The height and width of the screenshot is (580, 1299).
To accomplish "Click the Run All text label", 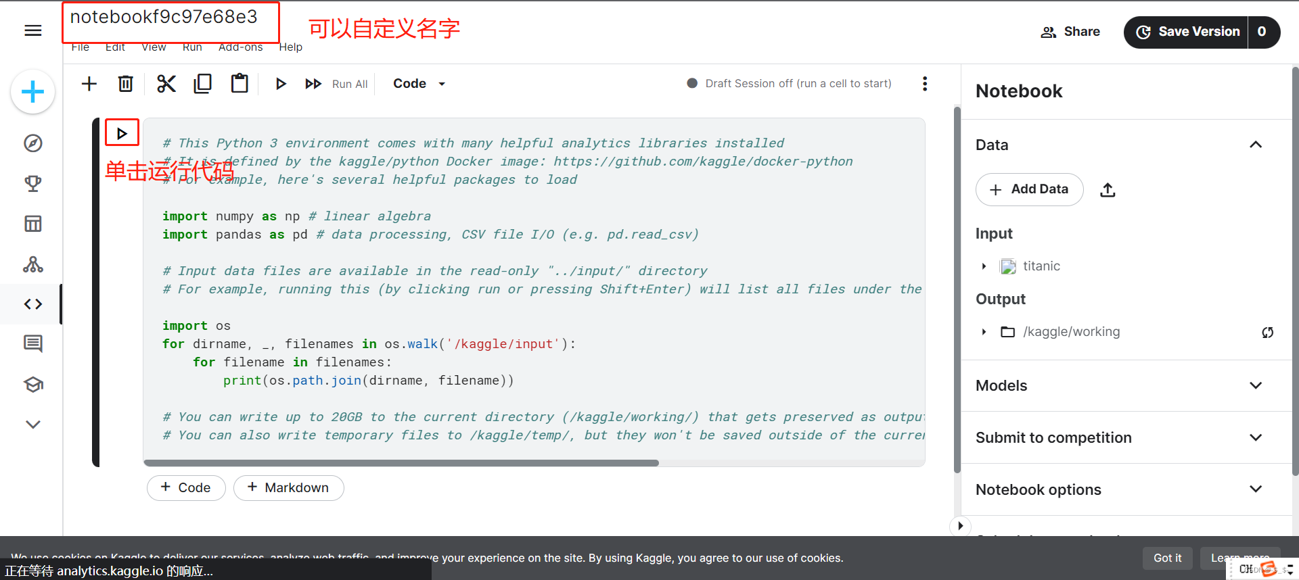I will click(350, 84).
